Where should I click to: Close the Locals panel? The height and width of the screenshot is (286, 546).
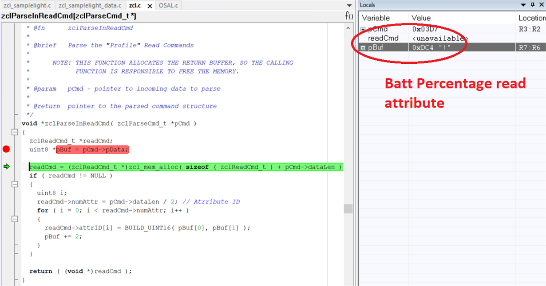point(541,5)
